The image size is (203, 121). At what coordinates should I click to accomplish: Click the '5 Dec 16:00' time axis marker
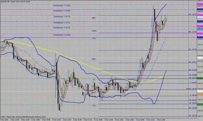point(67,120)
